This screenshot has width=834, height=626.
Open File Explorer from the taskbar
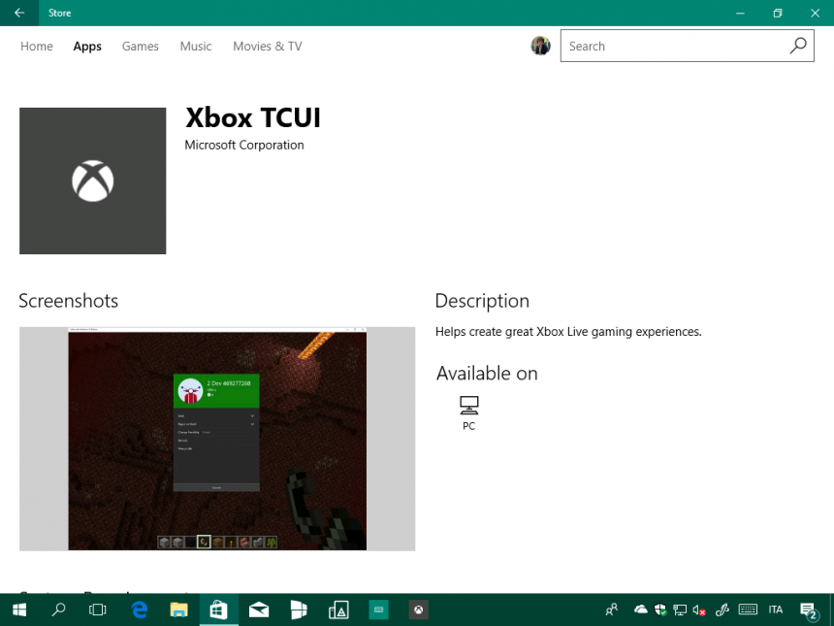178,610
